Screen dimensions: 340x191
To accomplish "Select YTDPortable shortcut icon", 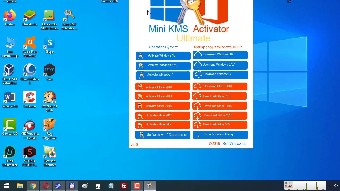I will tap(30, 129).
